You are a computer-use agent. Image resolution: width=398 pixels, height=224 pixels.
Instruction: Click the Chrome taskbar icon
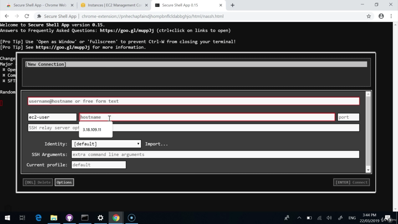pos(116,218)
